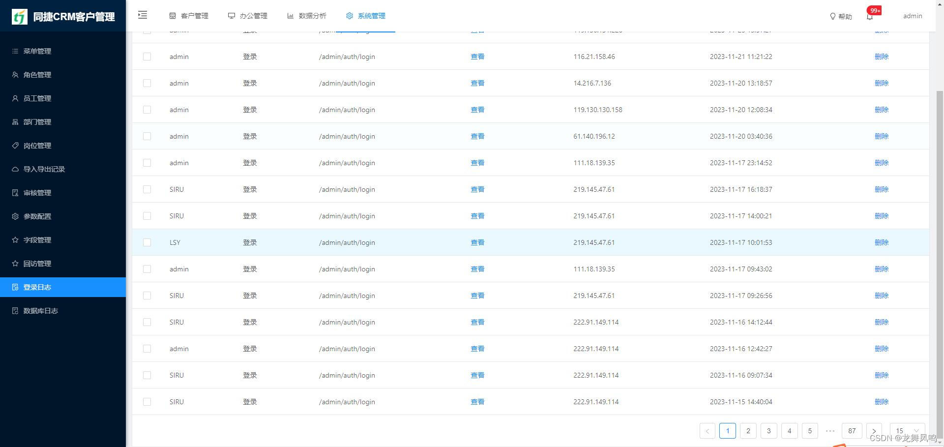Open the 办公管理 top tab
This screenshot has width=944, height=447.
coord(248,16)
